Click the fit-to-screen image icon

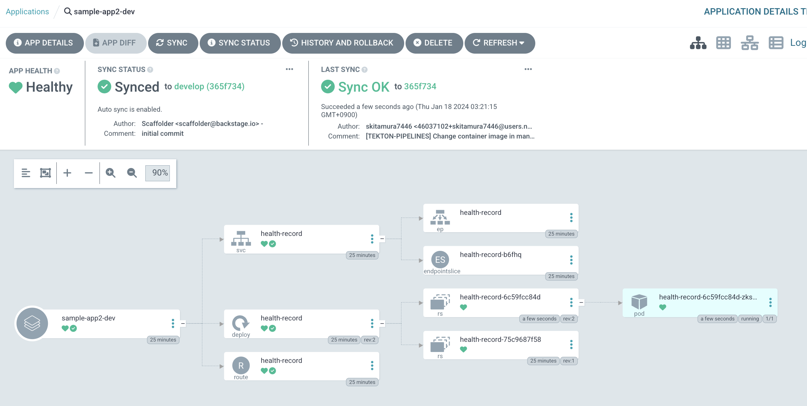pos(46,173)
